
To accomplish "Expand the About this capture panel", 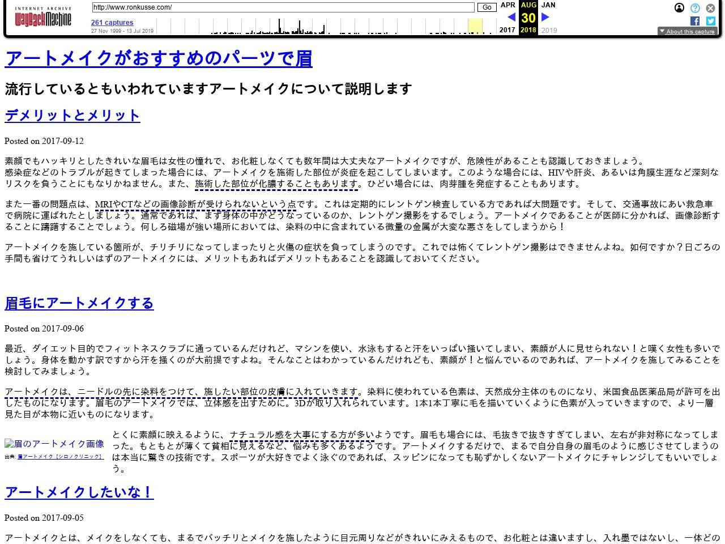I will pos(686,31).
